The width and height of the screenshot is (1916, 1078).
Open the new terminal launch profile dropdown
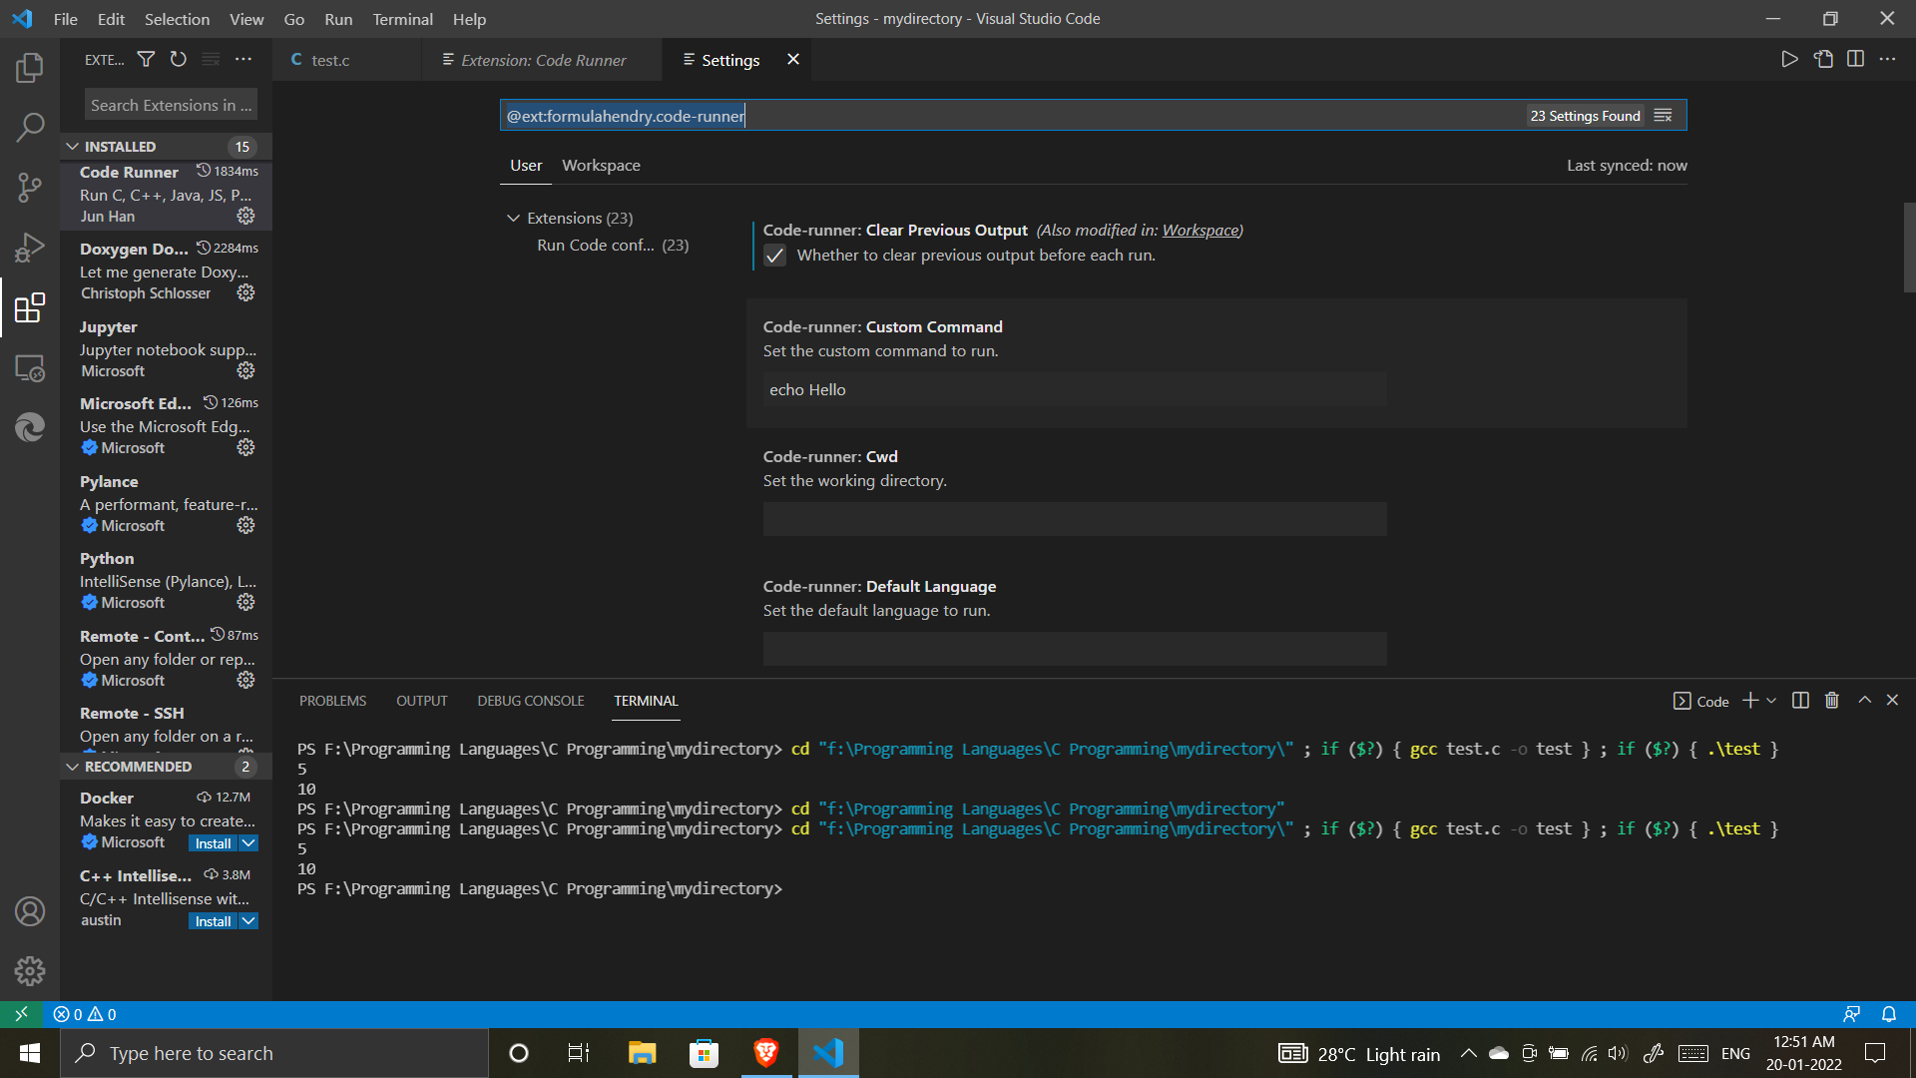point(1771,701)
